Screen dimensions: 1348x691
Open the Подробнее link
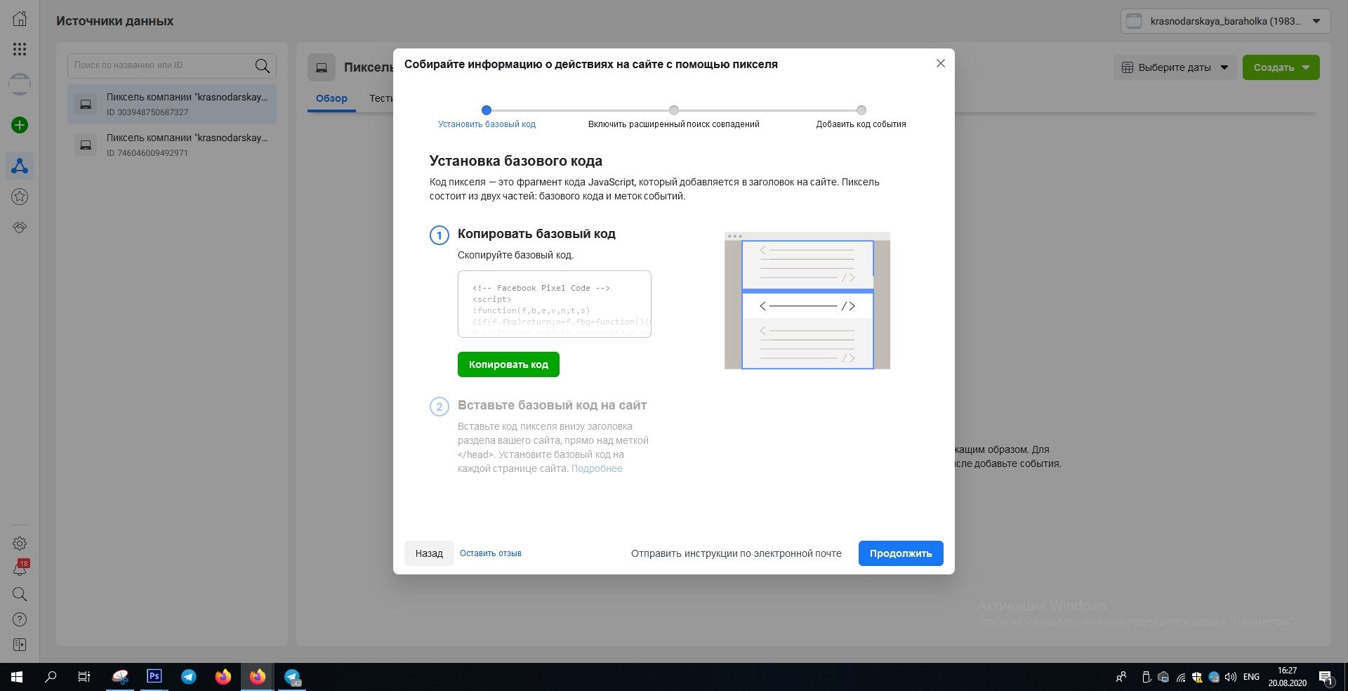tap(597, 468)
